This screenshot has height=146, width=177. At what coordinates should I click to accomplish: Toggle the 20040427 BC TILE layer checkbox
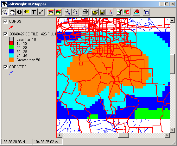[x=5, y=34]
